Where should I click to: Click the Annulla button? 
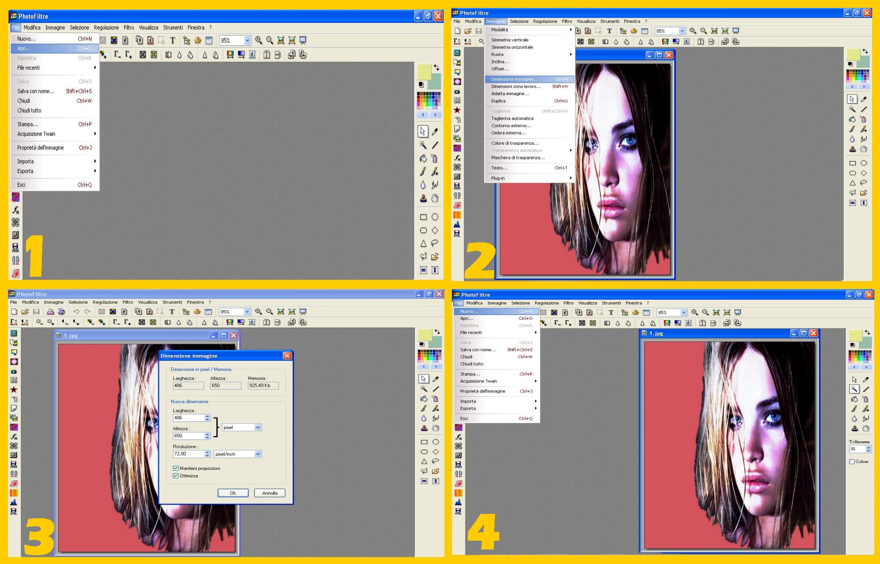tap(270, 493)
